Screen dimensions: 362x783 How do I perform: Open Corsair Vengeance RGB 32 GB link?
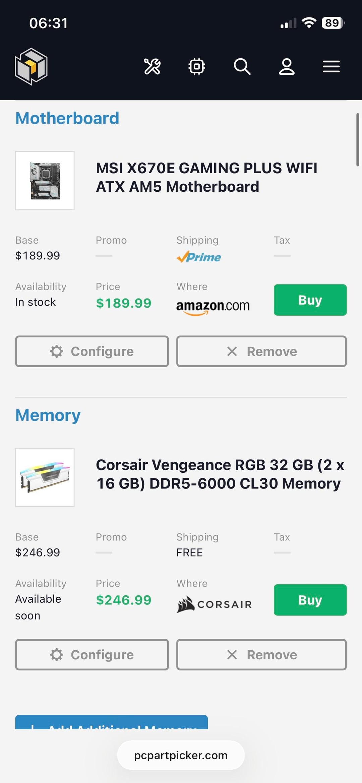220,474
